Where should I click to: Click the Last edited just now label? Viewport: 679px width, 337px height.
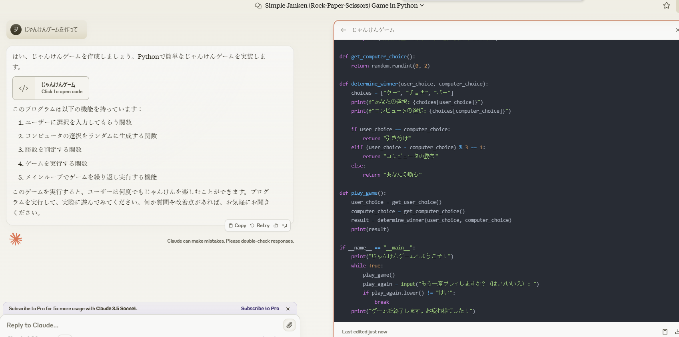(364, 332)
